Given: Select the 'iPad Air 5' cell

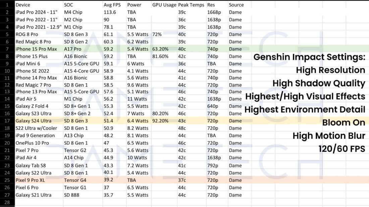Looking at the screenshot, I should pyautogui.click(x=39, y=99).
